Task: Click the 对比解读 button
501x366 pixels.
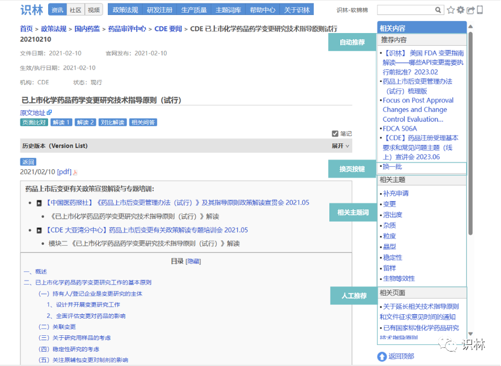Action: (x=113, y=122)
